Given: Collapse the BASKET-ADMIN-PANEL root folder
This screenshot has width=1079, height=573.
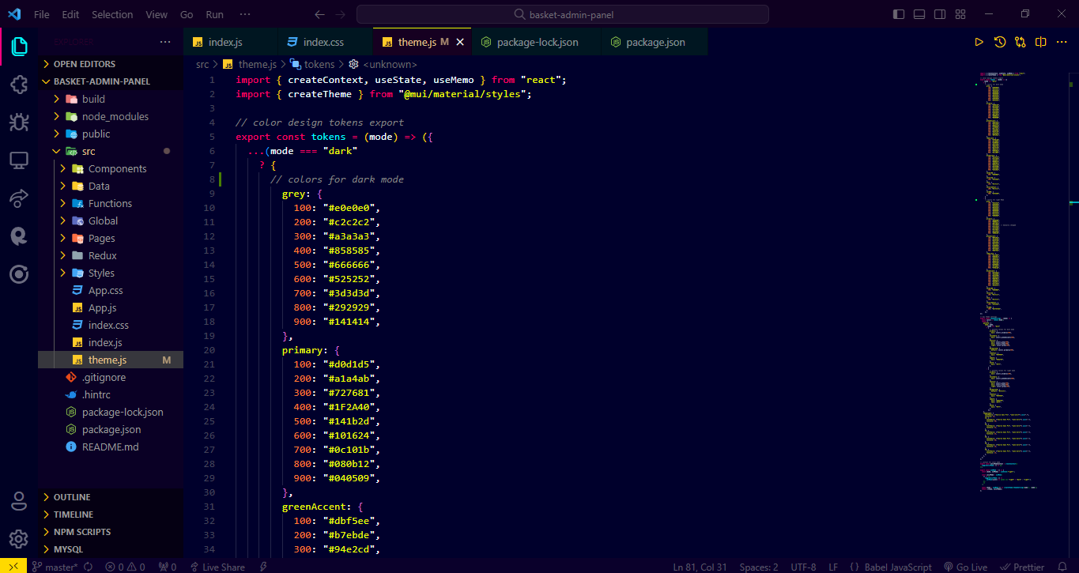Looking at the screenshot, I should [111, 81].
